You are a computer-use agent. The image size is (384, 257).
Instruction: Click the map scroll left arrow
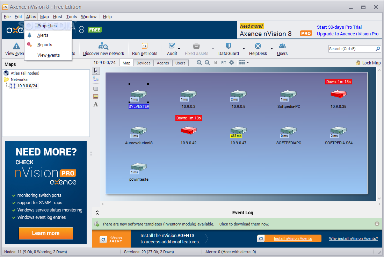coord(103,204)
